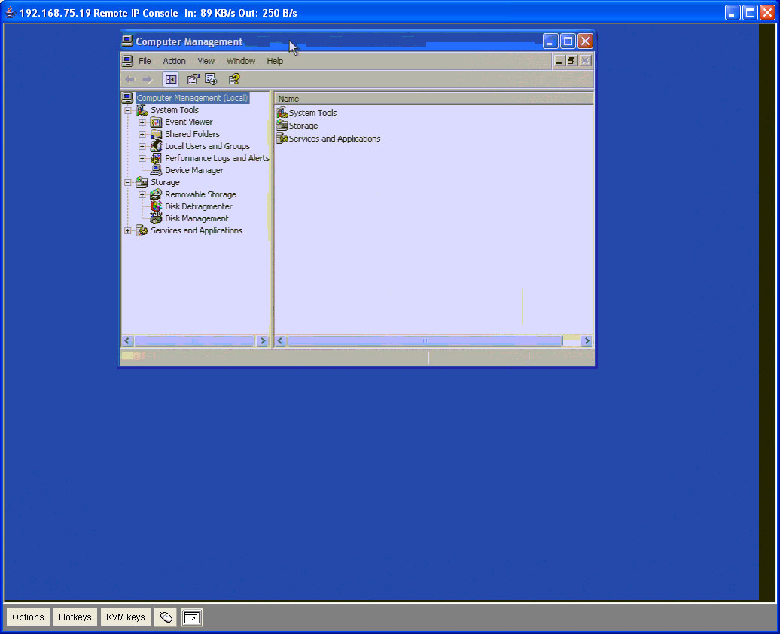Image resolution: width=780 pixels, height=634 pixels.
Task: Click the Export List toolbar icon
Action: point(211,79)
